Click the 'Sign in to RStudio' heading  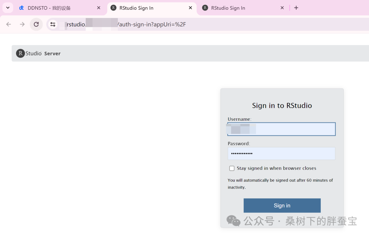(x=282, y=106)
